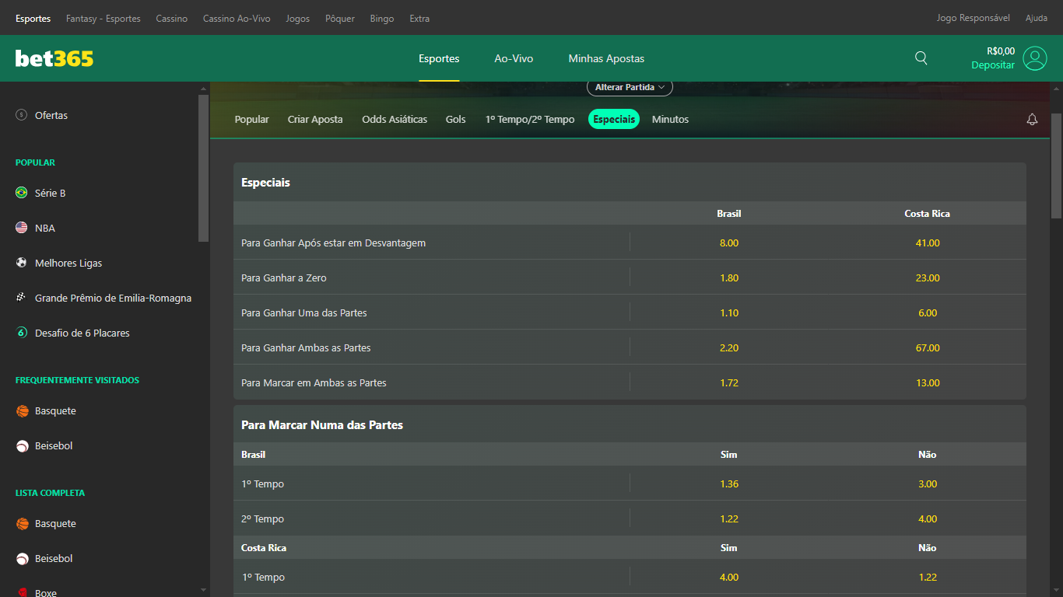
Task: Select Brasil Marcar em Ambas as Partes 1.72
Action: 729,382
